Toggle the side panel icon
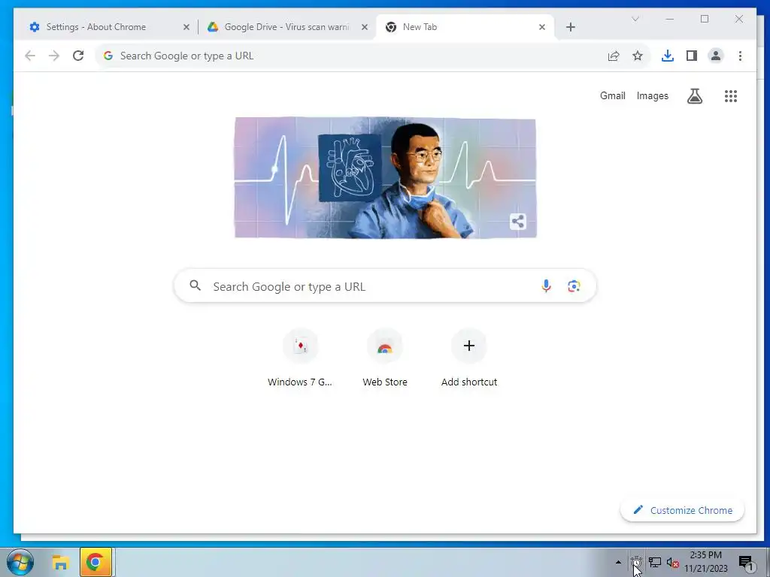Viewport: 770px width, 577px height. point(692,56)
